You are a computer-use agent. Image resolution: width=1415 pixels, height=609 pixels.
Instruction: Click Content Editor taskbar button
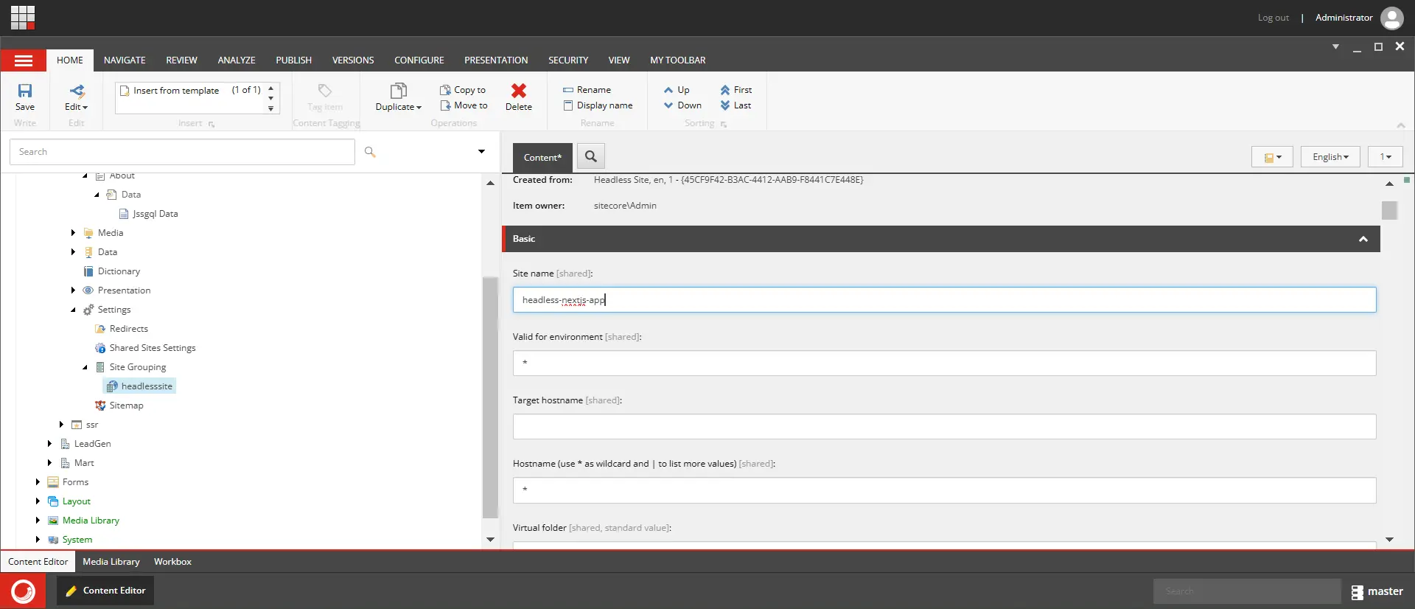pos(105,591)
